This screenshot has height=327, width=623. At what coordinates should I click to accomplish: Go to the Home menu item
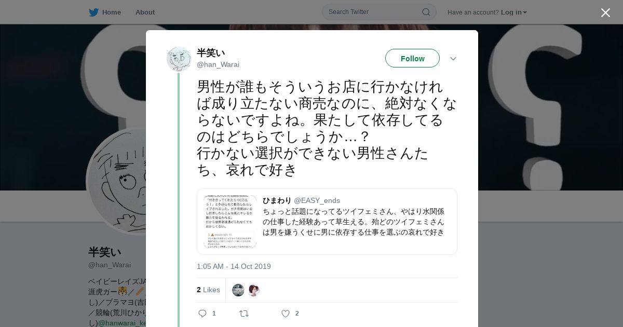(x=111, y=12)
